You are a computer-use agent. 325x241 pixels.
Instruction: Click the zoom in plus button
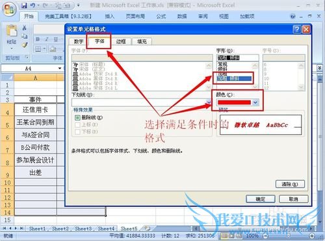[x=312, y=236]
